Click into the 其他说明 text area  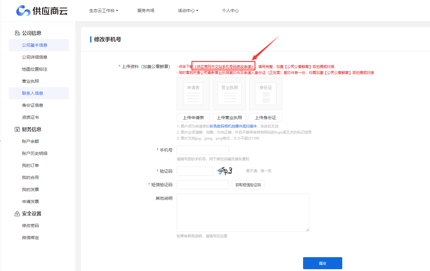tap(243, 213)
